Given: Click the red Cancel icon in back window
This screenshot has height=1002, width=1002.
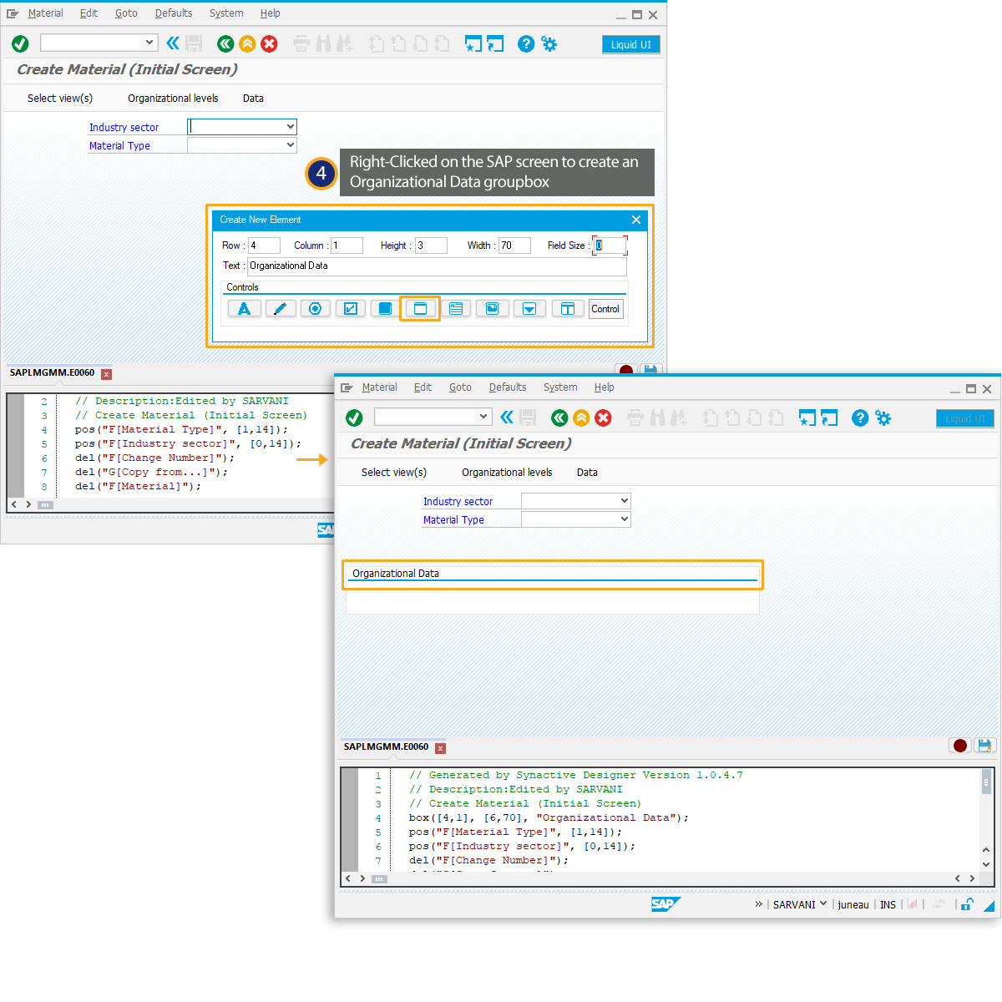Looking at the screenshot, I should [269, 43].
